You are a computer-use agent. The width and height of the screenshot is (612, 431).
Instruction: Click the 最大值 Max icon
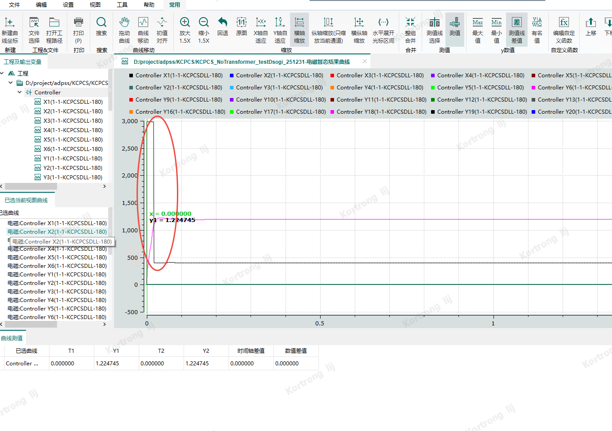tap(478, 22)
